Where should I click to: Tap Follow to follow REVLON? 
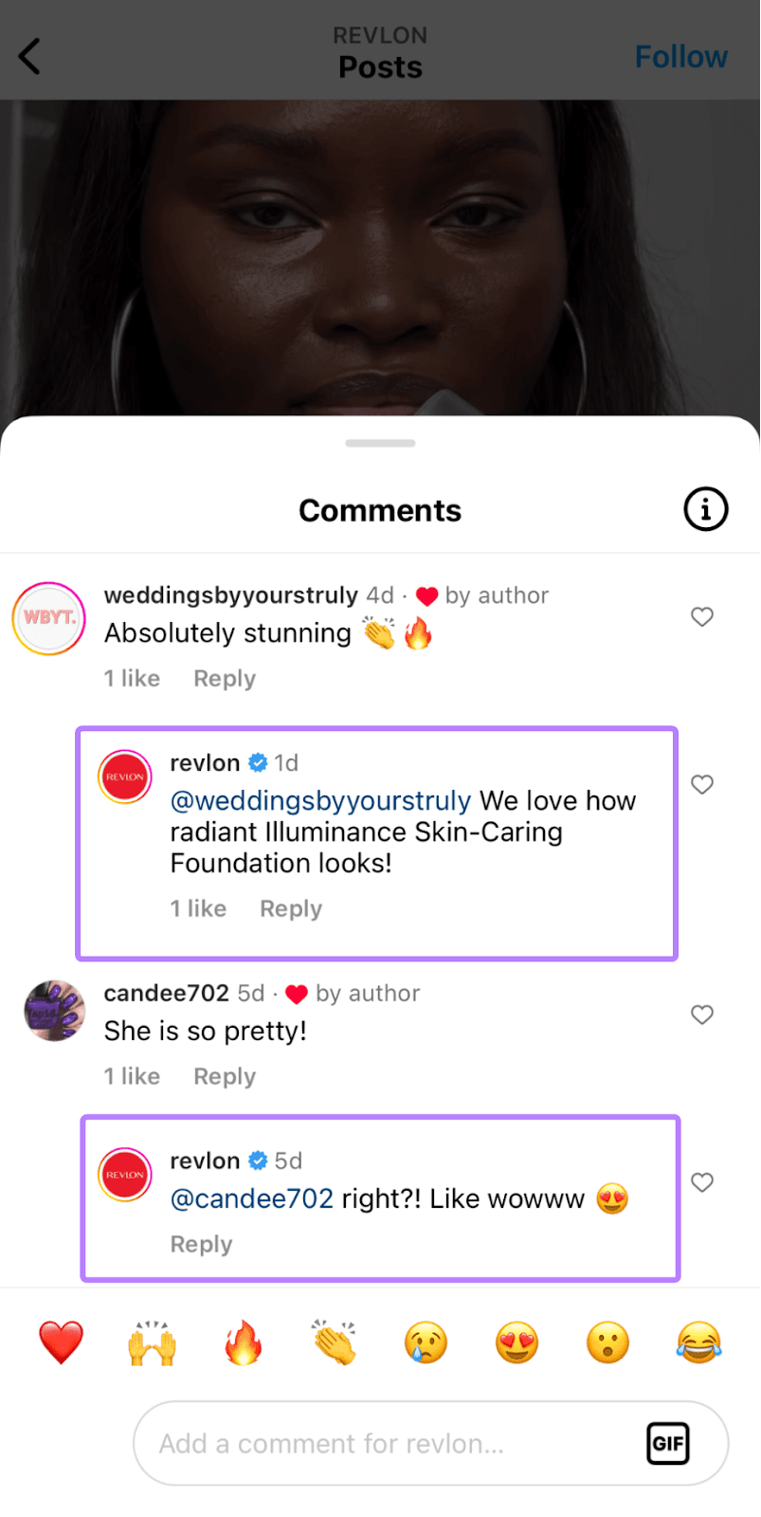point(681,55)
